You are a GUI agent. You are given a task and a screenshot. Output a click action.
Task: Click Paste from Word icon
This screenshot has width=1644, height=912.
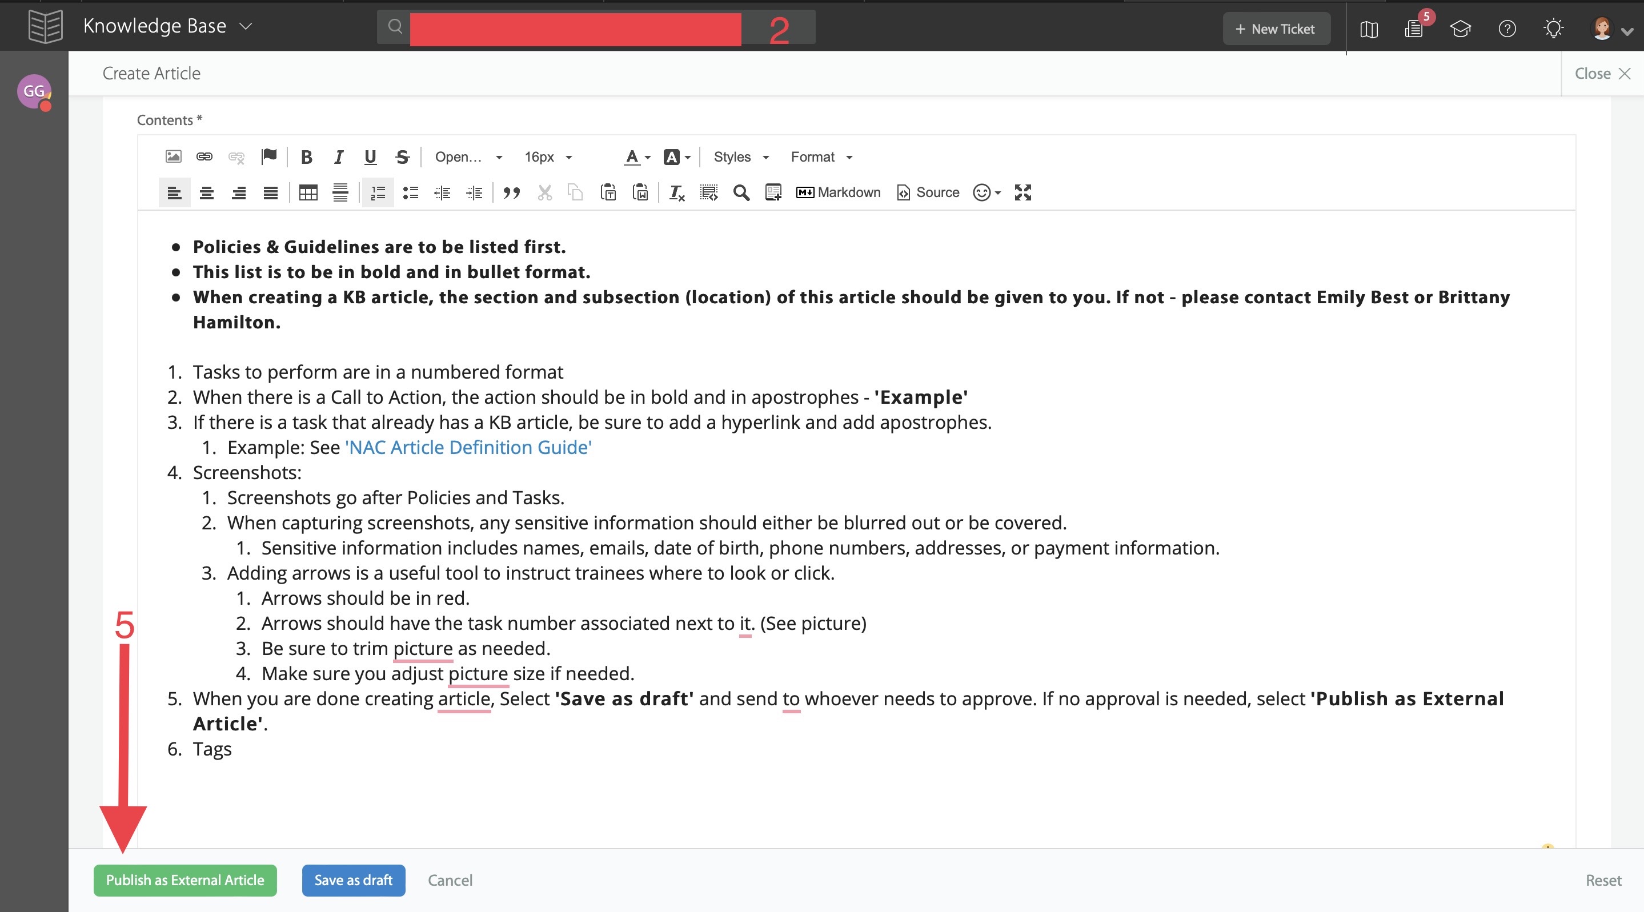click(640, 193)
